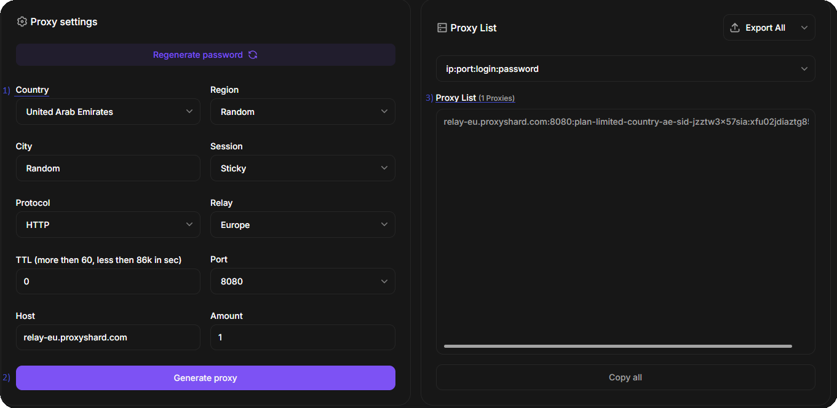Focus the TTL seconds input field
The height and width of the screenshot is (408, 837).
pos(108,281)
